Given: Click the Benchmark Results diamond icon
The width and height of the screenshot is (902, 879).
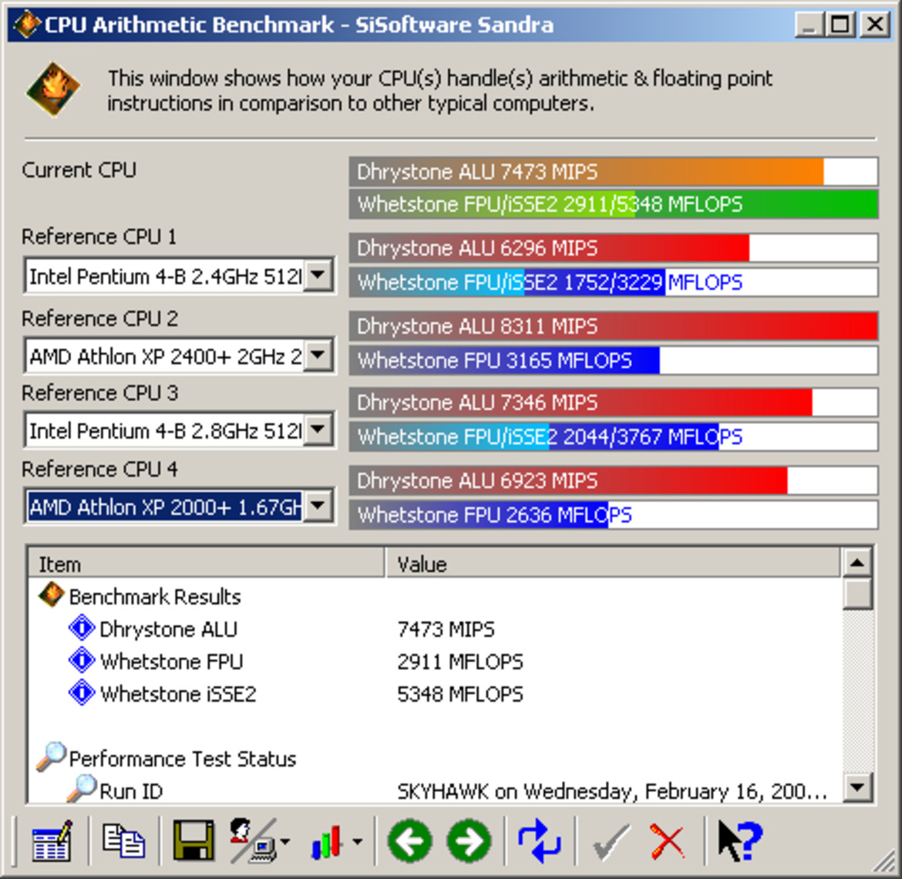Looking at the screenshot, I should (51, 595).
